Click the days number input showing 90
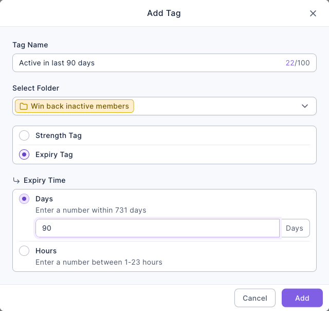This screenshot has width=329, height=311. (x=158, y=228)
